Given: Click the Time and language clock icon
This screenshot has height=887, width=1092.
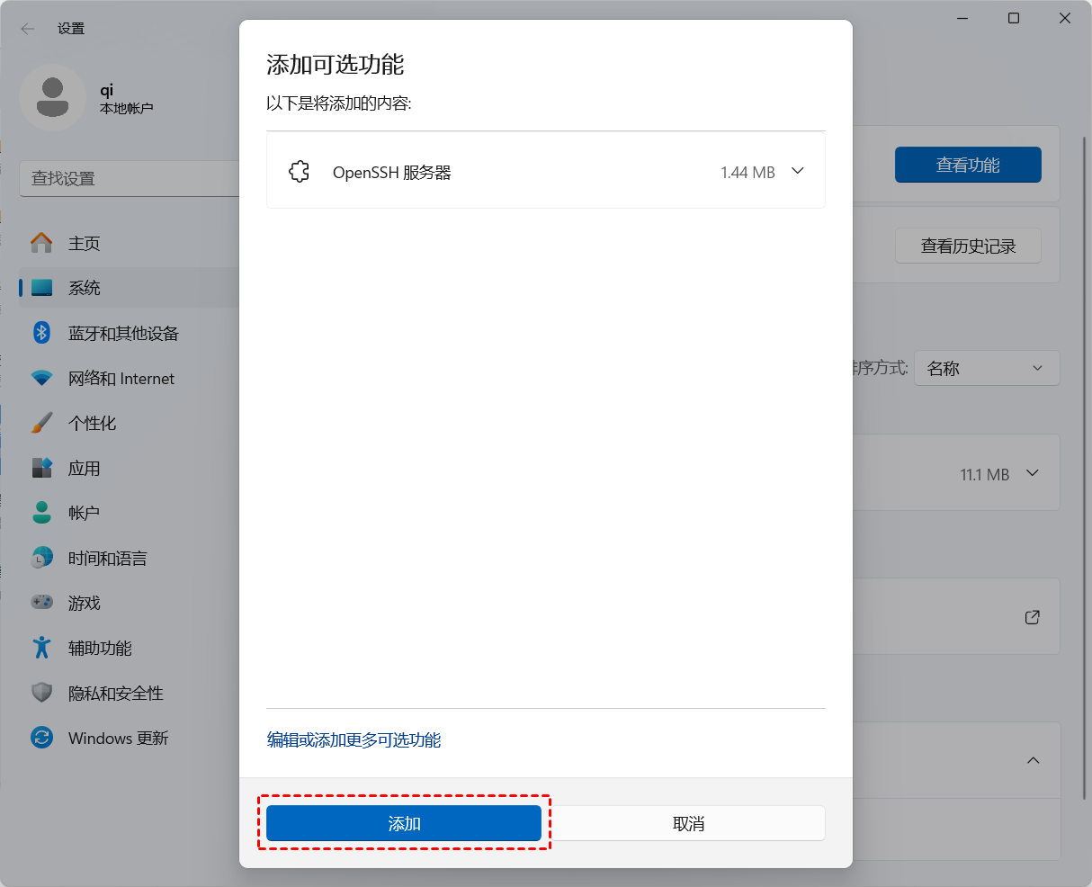Looking at the screenshot, I should point(41,558).
